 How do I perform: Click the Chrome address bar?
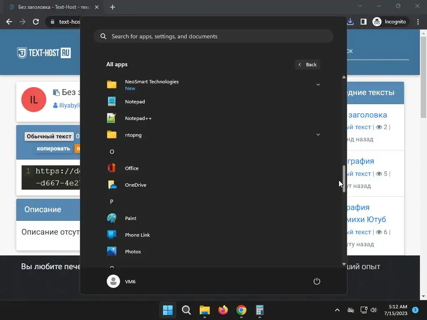(64, 22)
